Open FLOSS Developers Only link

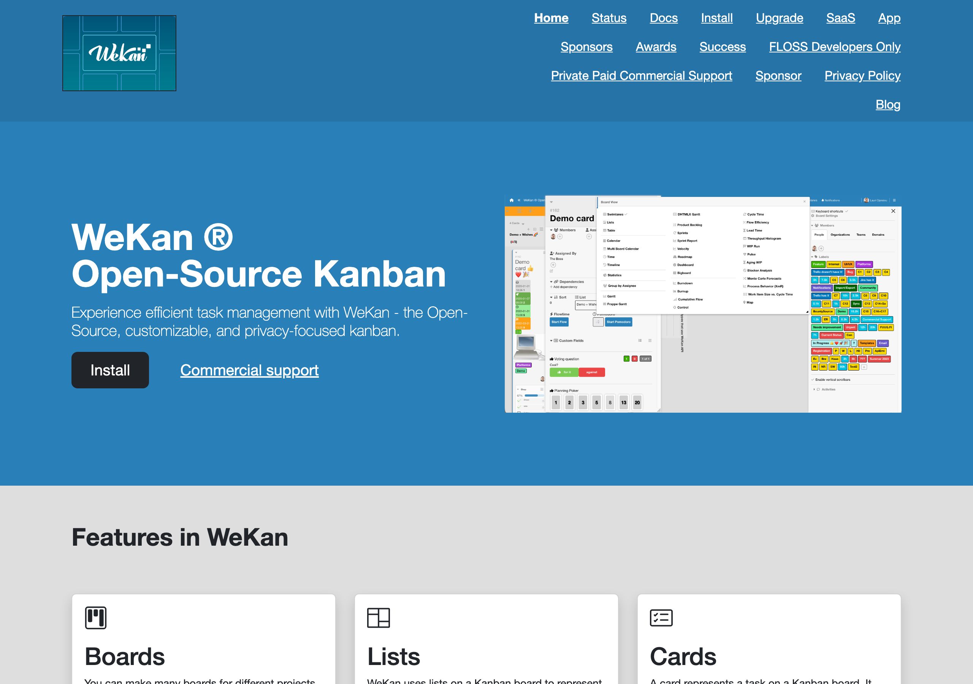(835, 47)
